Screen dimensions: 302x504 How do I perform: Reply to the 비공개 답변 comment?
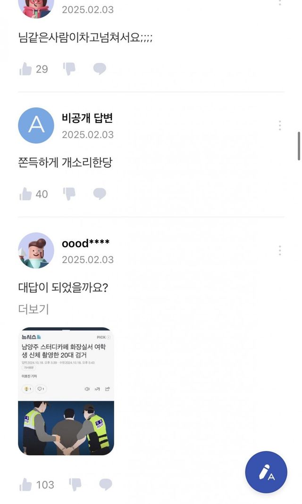coord(100,194)
